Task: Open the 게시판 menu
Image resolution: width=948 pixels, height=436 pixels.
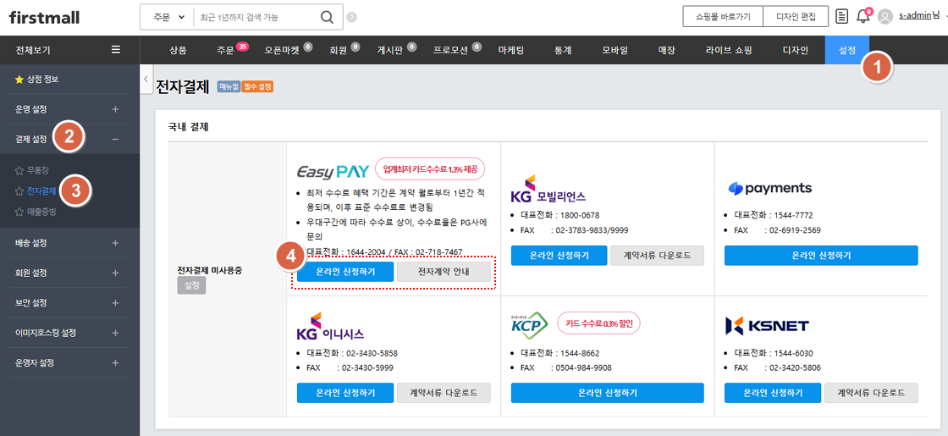Action: [x=390, y=50]
